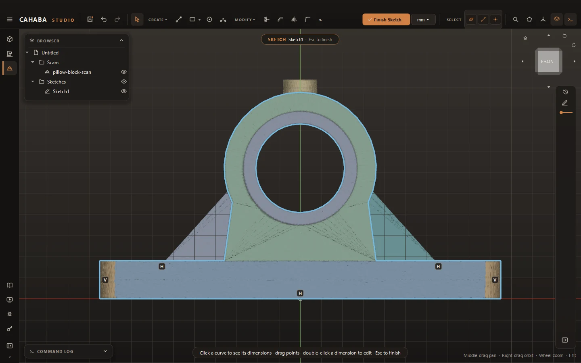Open the hamburger main menu
Screen dimensions: 581x363
10,19
